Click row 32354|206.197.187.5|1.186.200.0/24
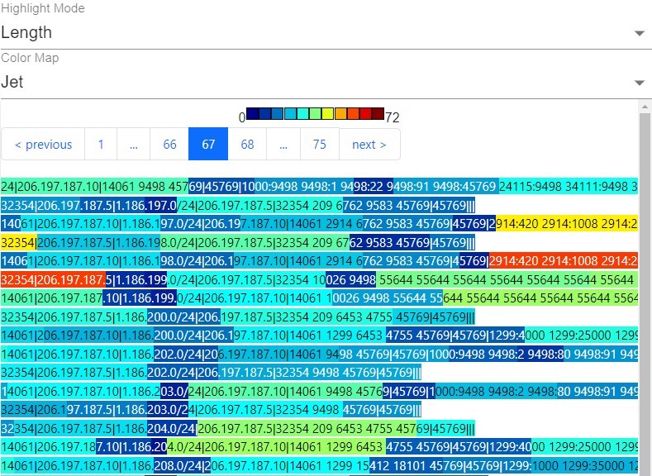 (x=238, y=317)
